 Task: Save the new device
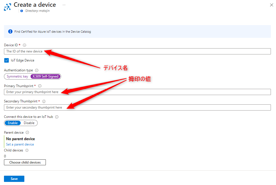14,179
